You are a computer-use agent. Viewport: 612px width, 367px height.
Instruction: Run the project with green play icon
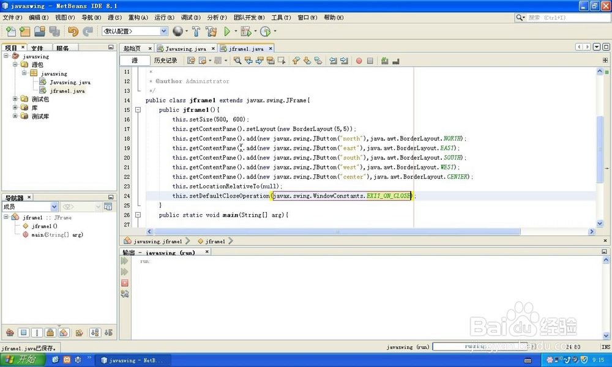pos(227,31)
